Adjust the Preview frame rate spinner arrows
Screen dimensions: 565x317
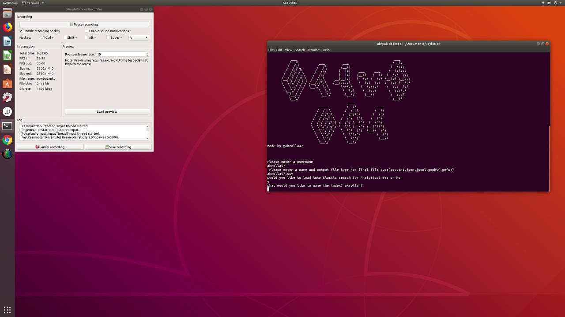coord(147,54)
